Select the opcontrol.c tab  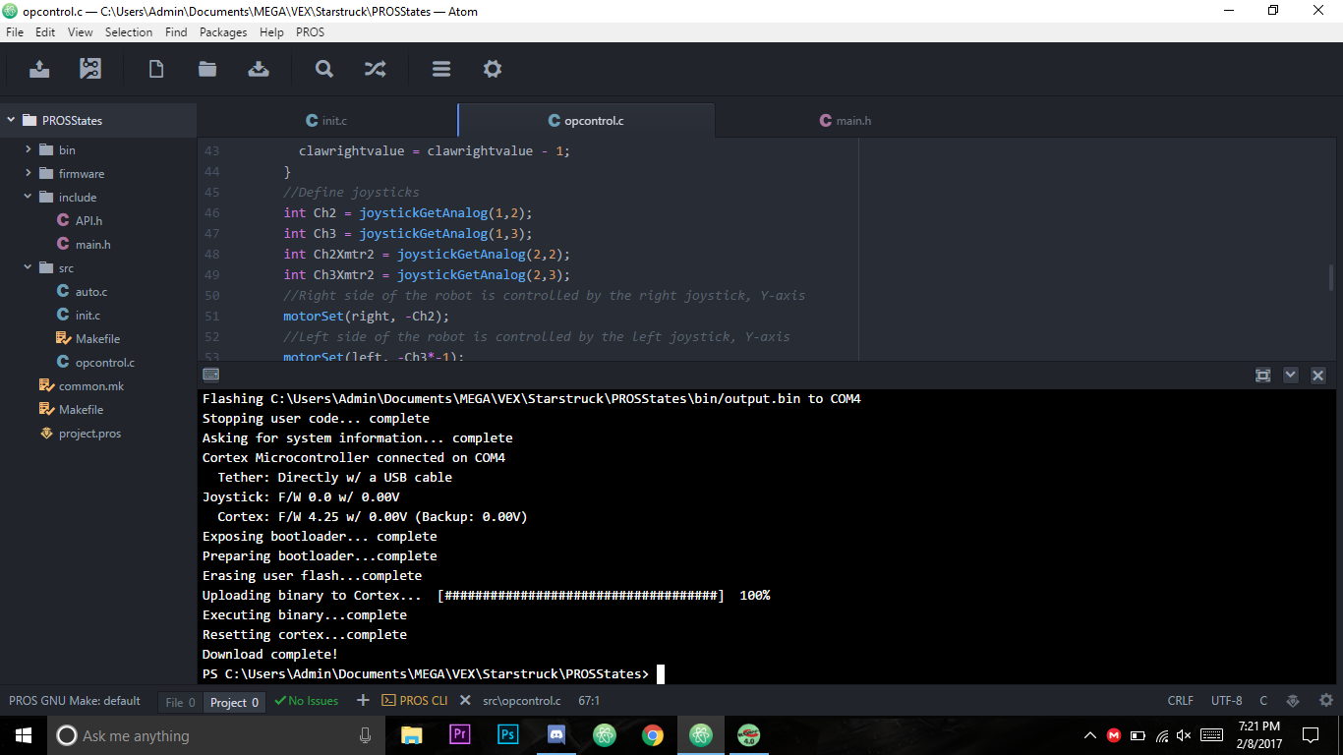point(587,120)
